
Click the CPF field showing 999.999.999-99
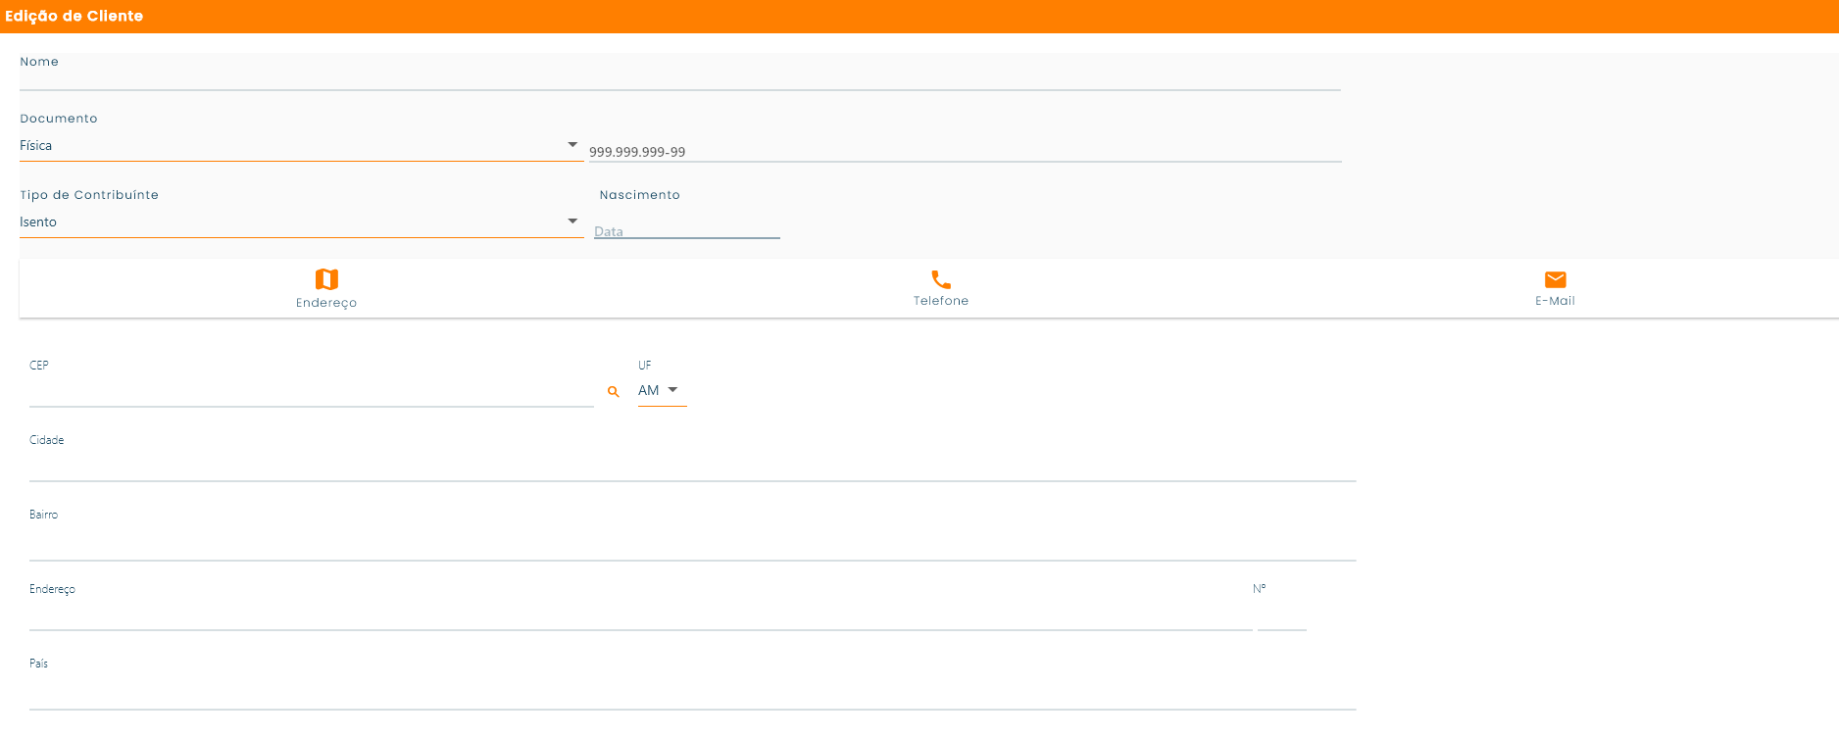(965, 151)
